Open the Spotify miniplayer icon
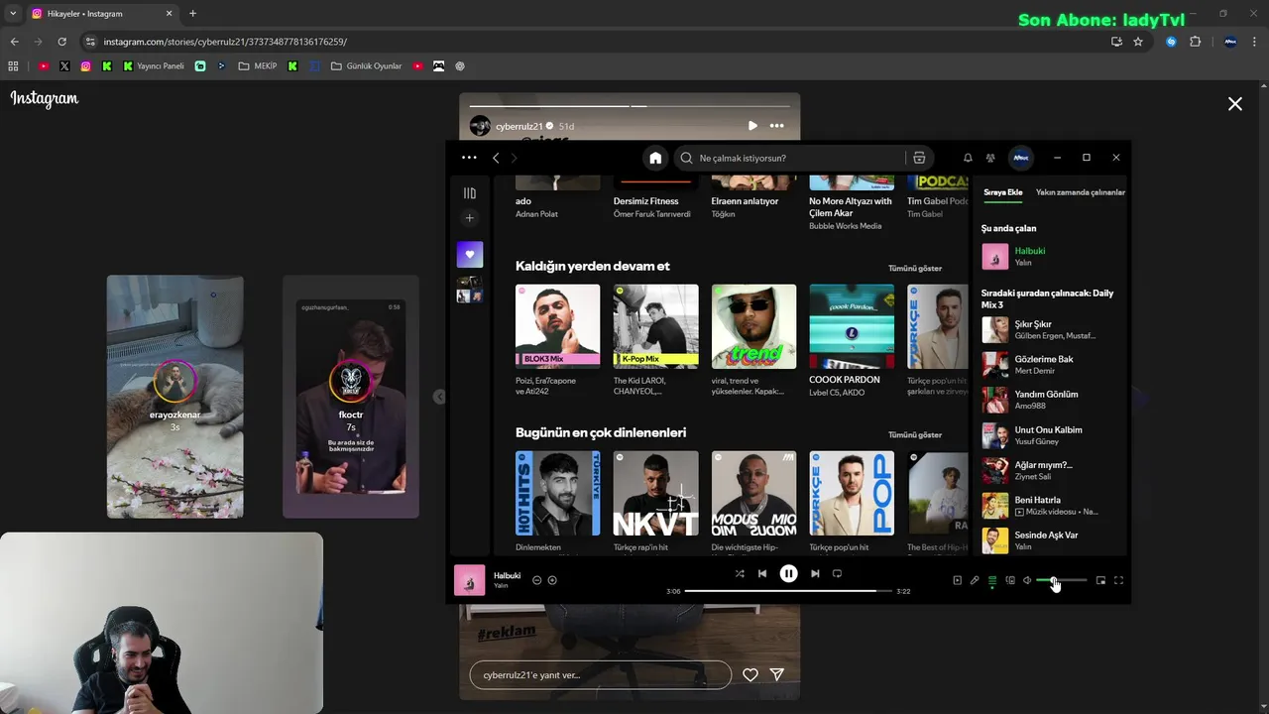1269x714 pixels. pyautogui.click(x=1100, y=580)
